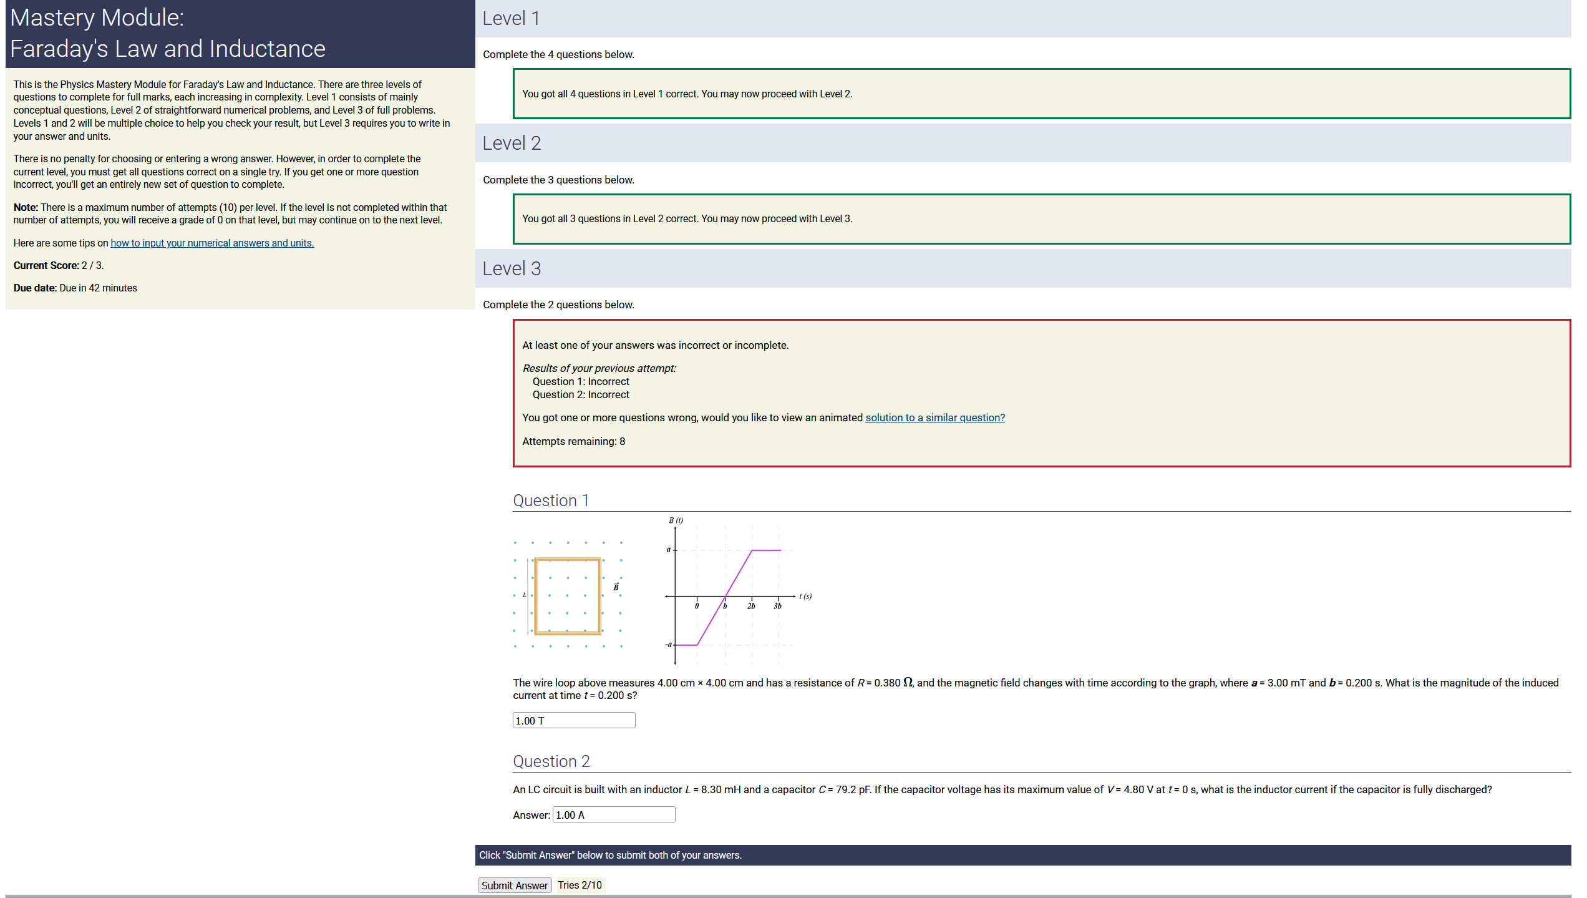This screenshot has width=1587, height=898.
Task: Click the Current Score 2 / 3 text
Action: pyautogui.click(x=59, y=265)
